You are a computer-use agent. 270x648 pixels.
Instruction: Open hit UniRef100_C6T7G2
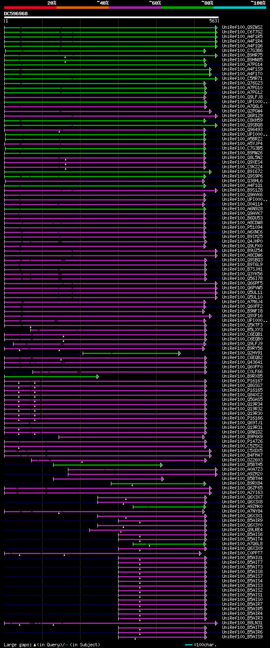242,32
